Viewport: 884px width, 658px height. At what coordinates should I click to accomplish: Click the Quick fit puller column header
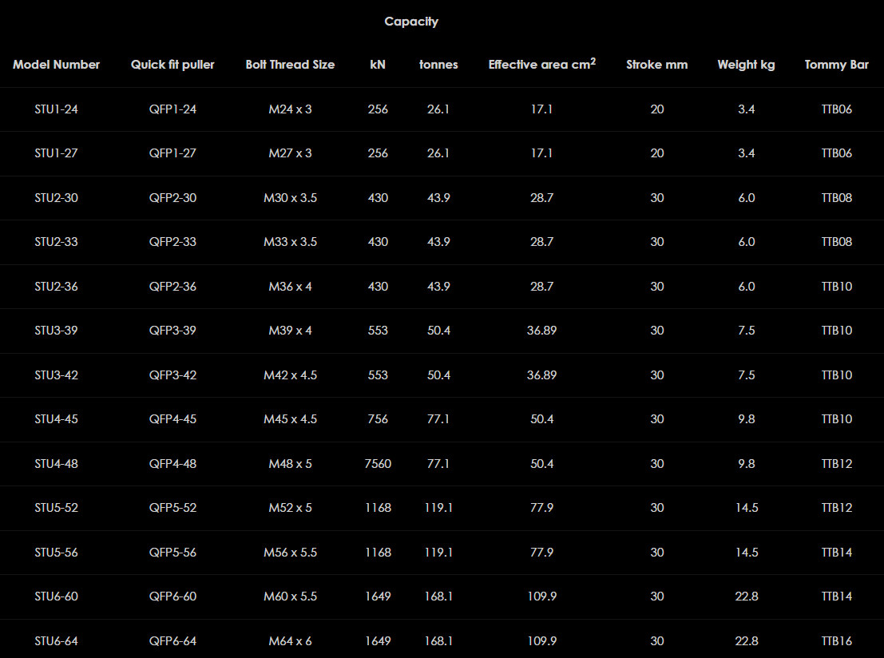172,65
